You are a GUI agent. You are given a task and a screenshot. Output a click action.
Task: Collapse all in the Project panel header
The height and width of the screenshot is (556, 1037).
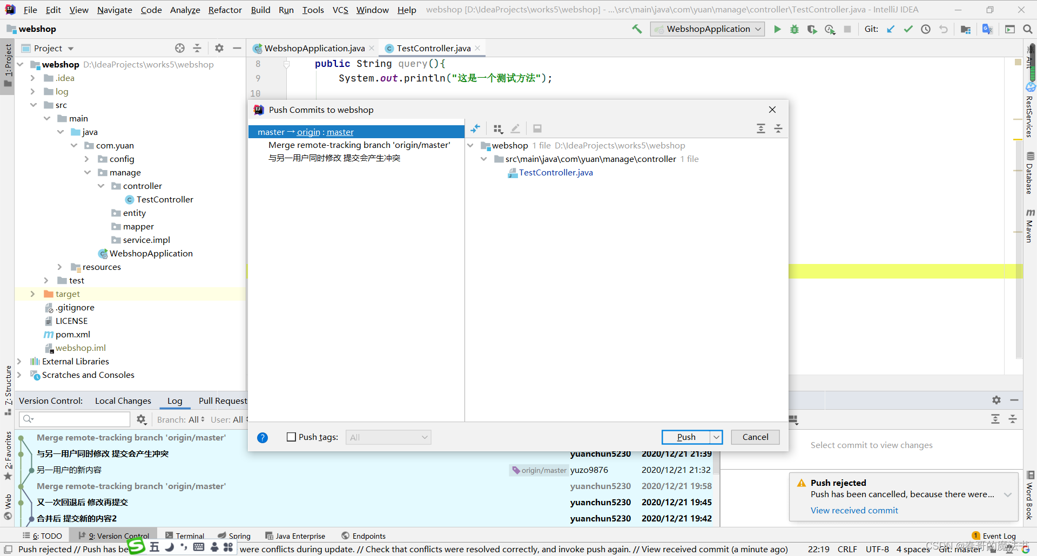coord(197,48)
